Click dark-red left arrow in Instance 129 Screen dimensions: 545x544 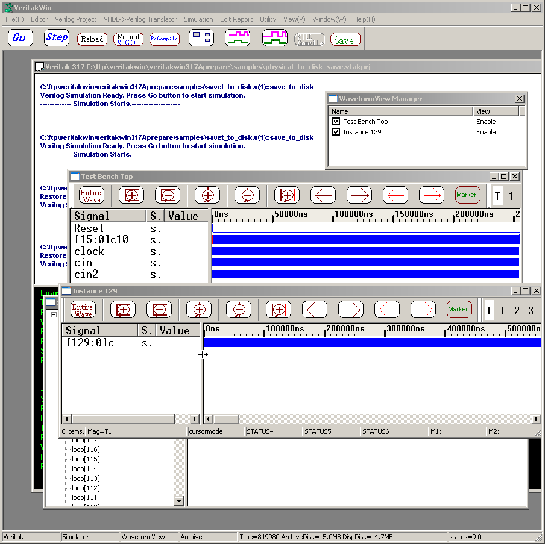315,310
